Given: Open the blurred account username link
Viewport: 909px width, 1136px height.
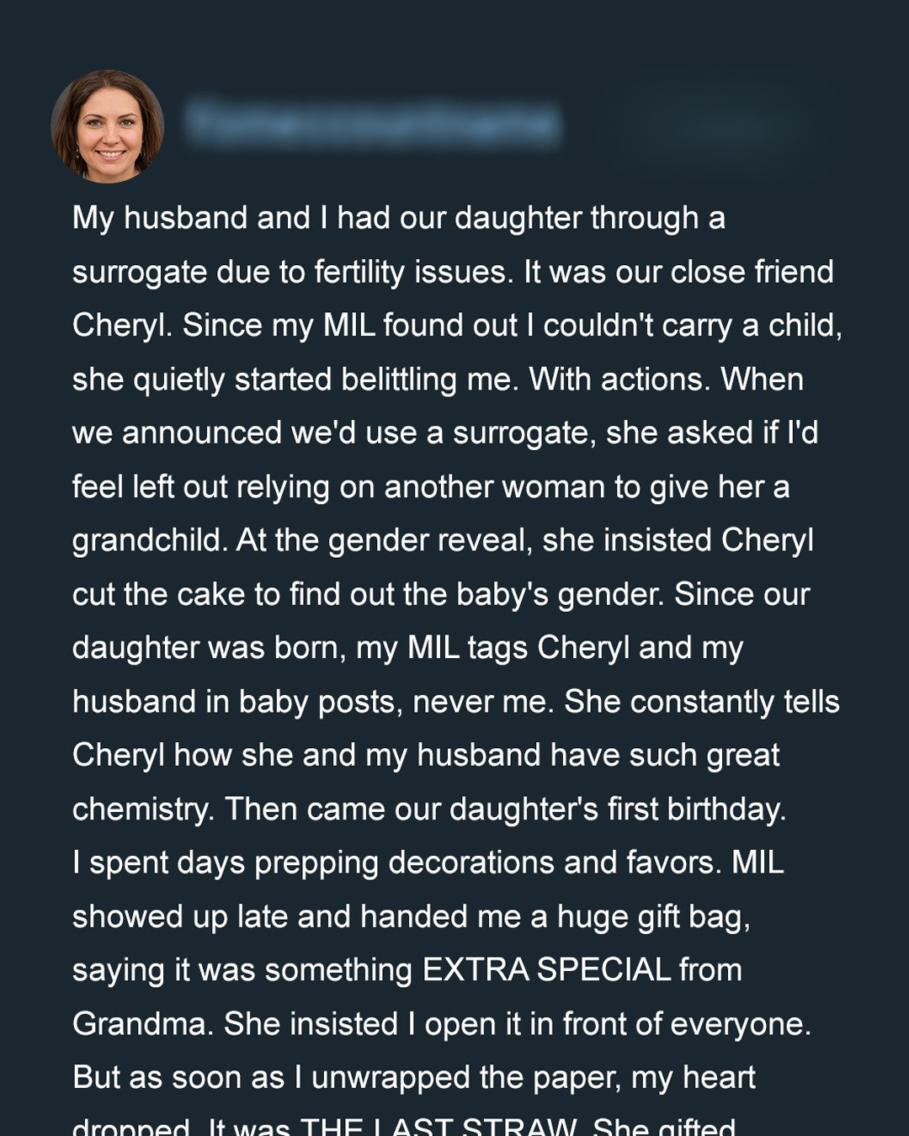Looking at the screenshot, I should click(372, 123).
